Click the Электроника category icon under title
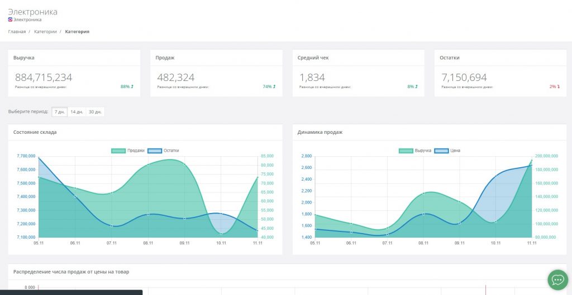The height and width of the screenshot is (295, 572). click(x=10, y=20)
